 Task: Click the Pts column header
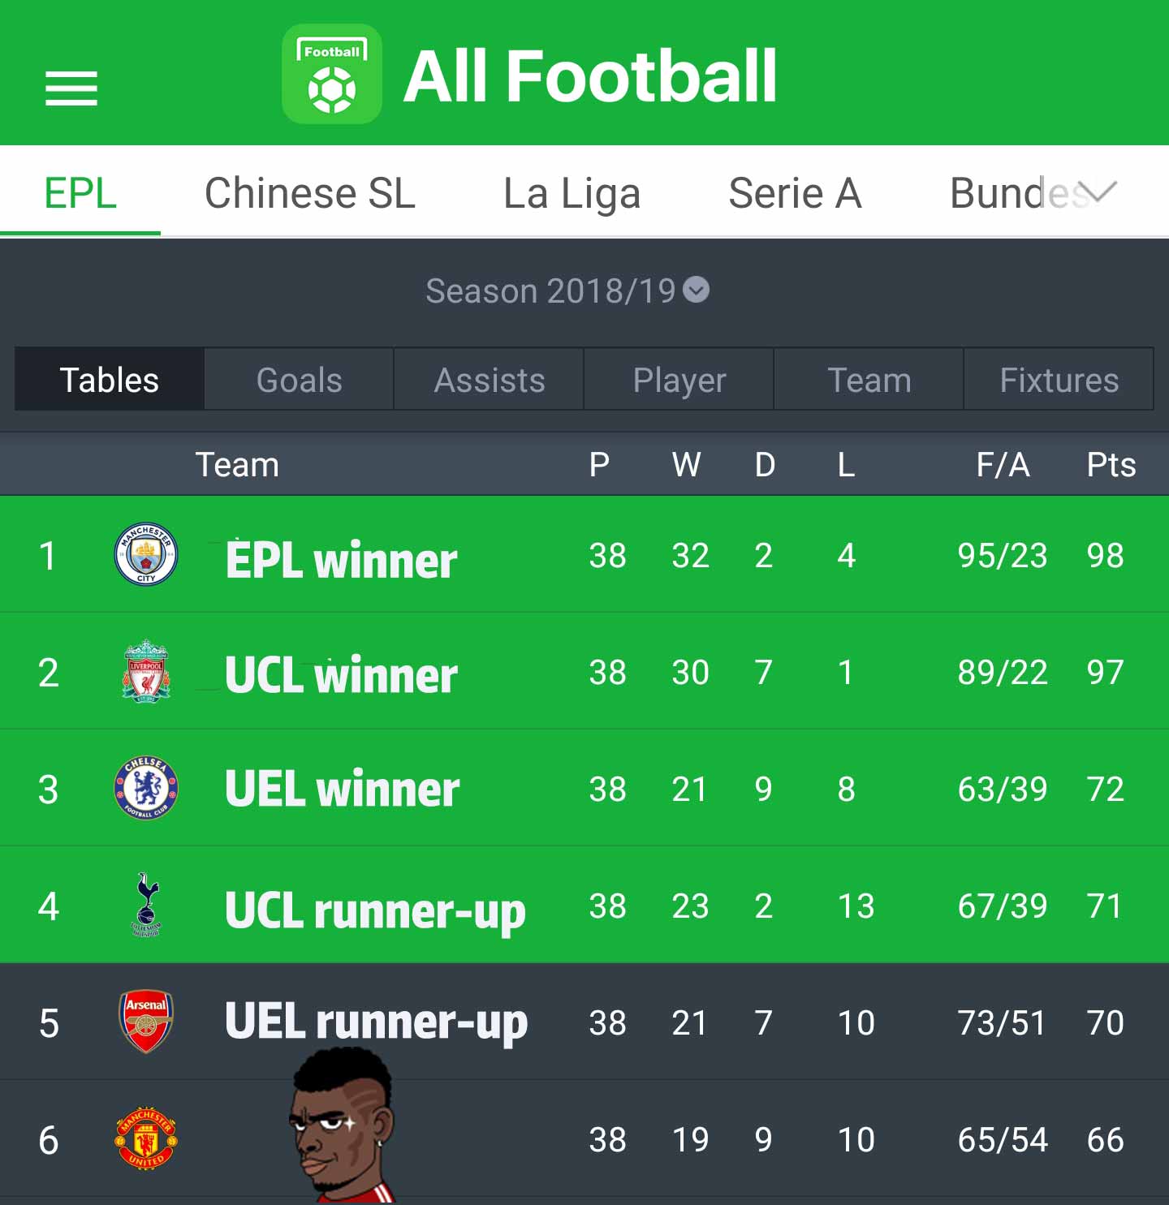(x=1111, y=465)
